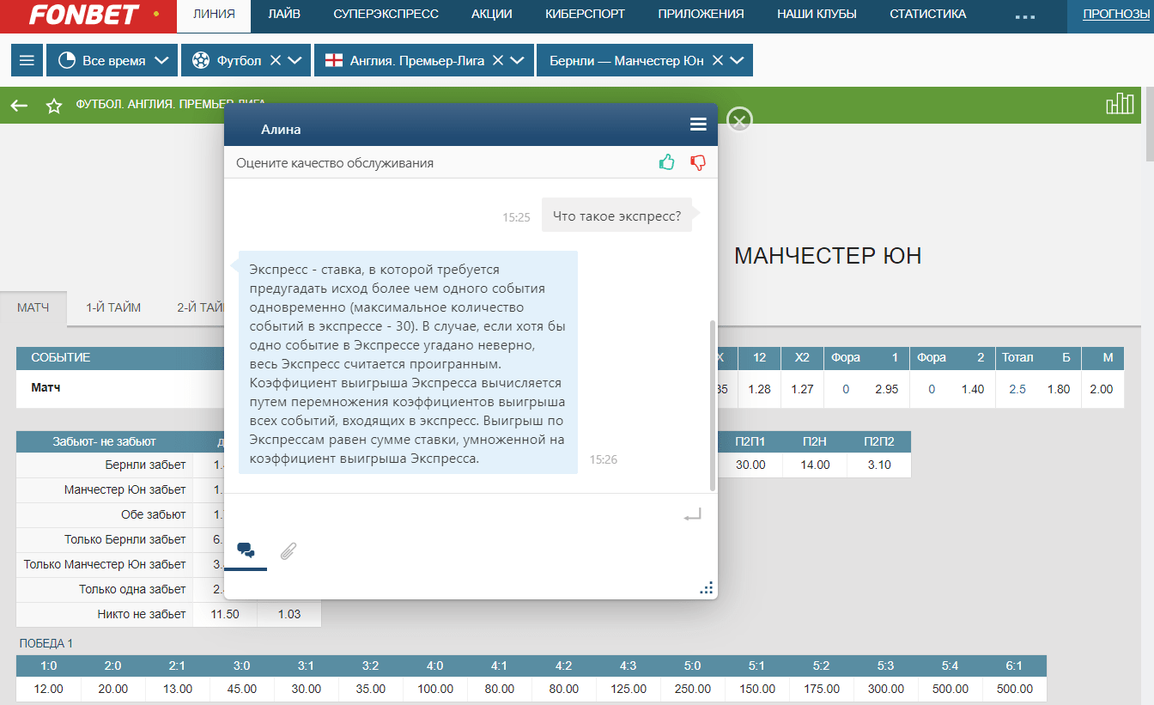Screen dimensions: 1154x705
Task: Select score 2:0 odds 20.00
Action: pos(112,689)
